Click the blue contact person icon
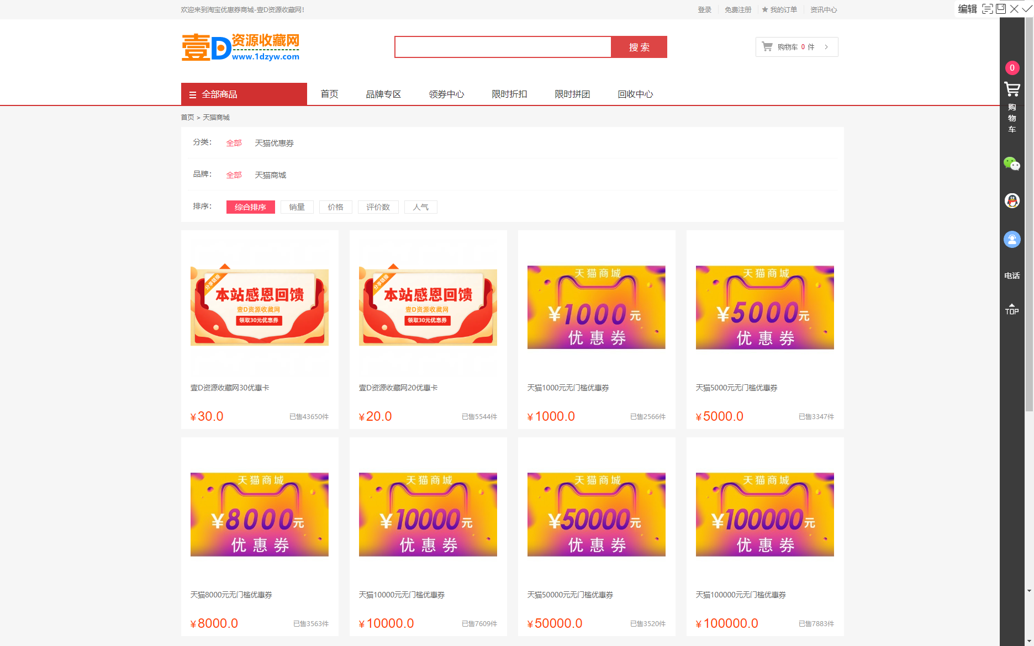The image size is (1034, 646). [1012, 239]
